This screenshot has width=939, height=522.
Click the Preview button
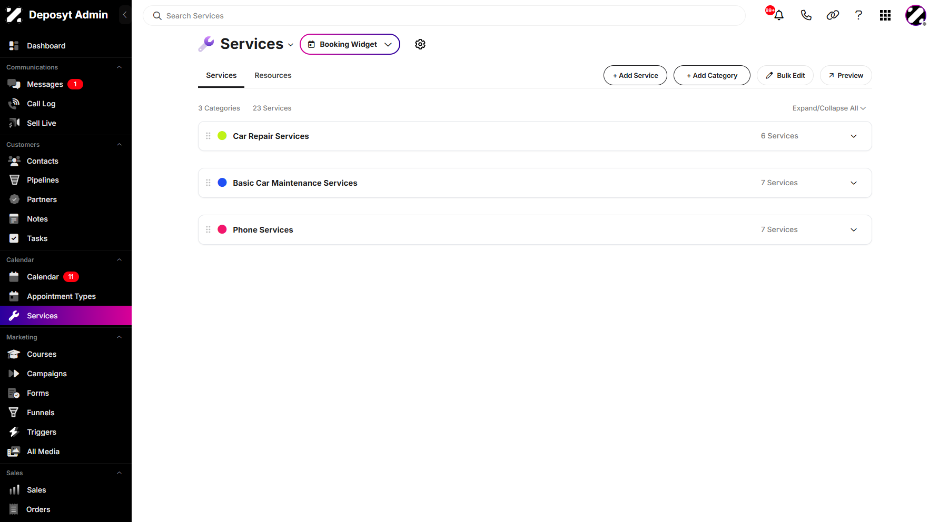point(846,75)
